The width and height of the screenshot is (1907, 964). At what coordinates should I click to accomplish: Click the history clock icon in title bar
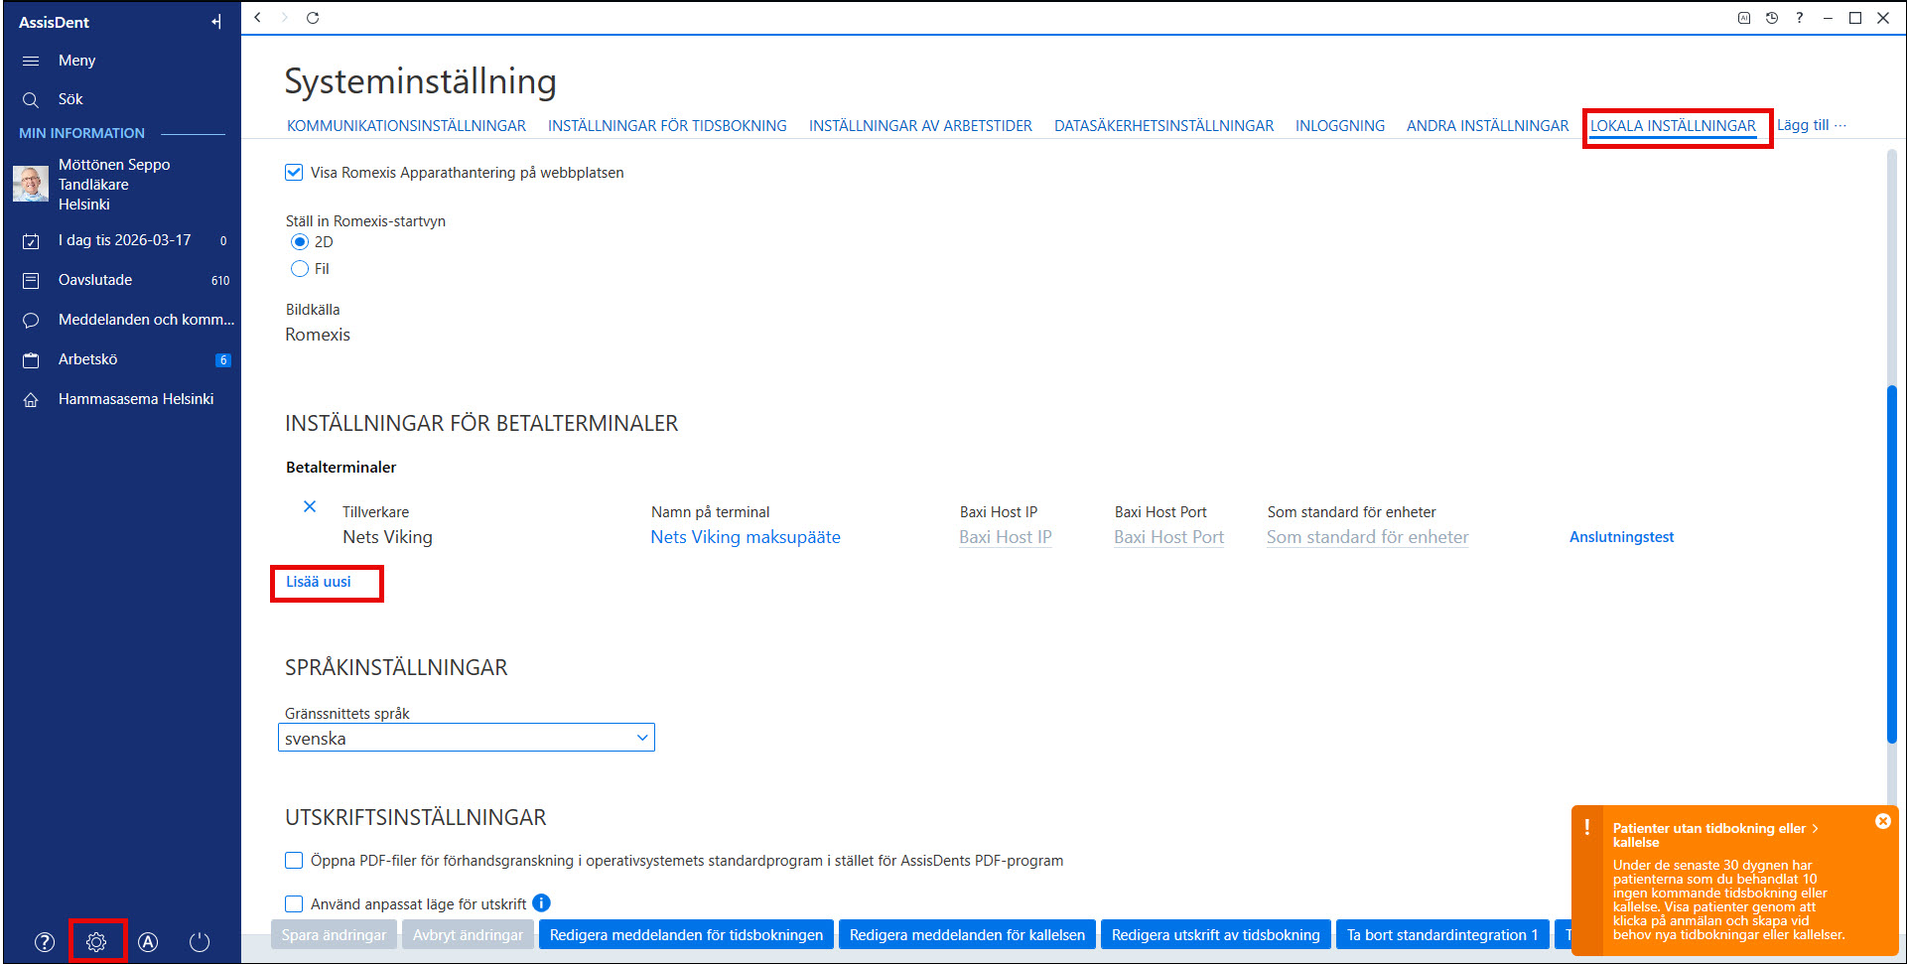(1772, 18)
